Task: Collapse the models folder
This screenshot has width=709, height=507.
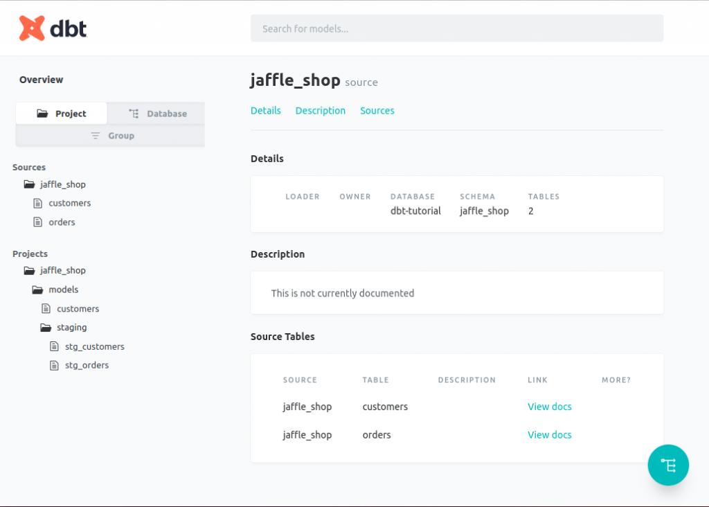Action: tap(63, 290)
